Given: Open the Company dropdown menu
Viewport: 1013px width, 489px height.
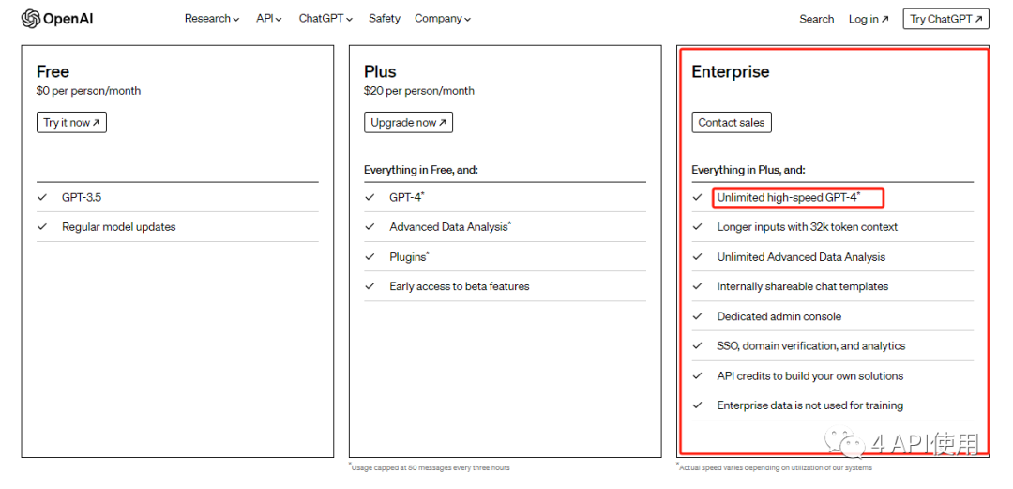Looking at the screenshot, I should (443, 19).
